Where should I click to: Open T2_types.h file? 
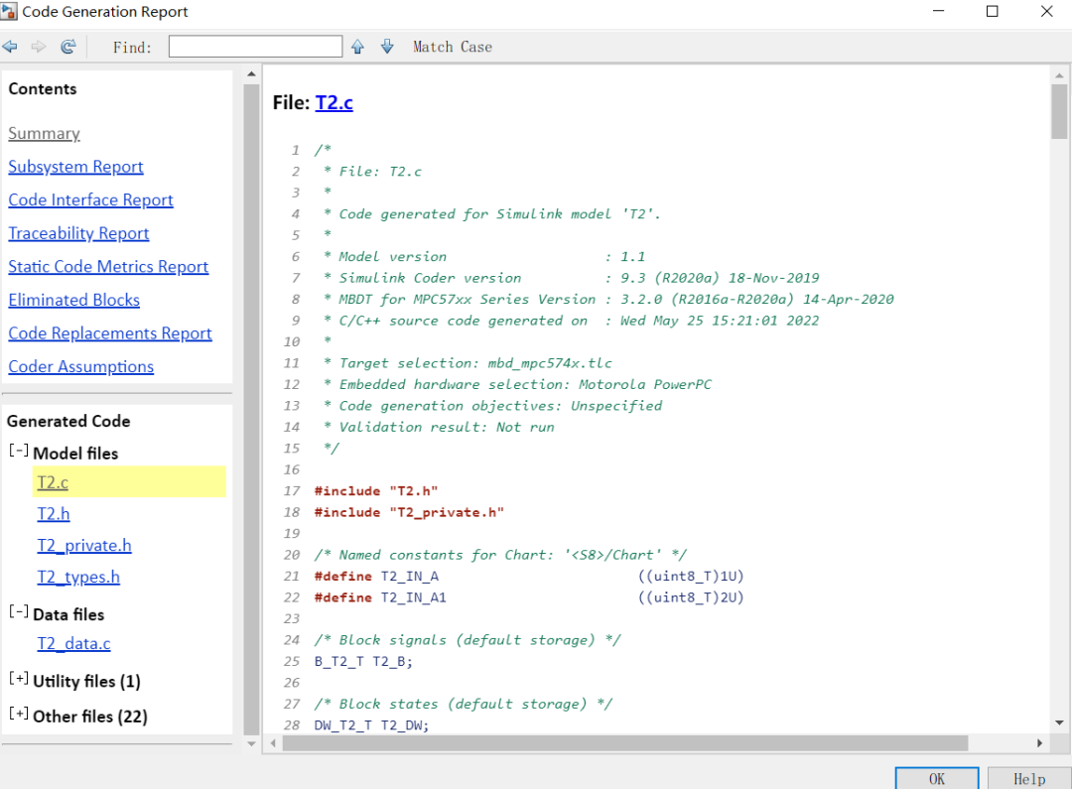click(78, 577)
